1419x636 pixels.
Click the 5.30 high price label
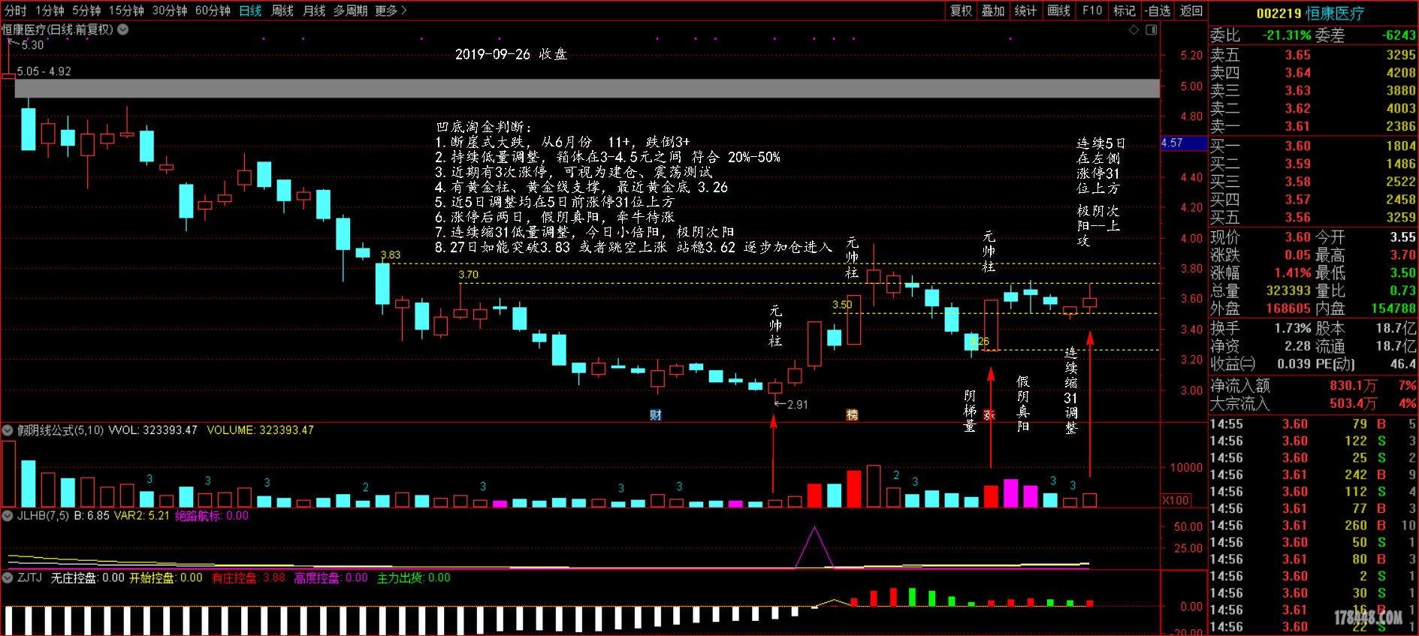(32, 45)
